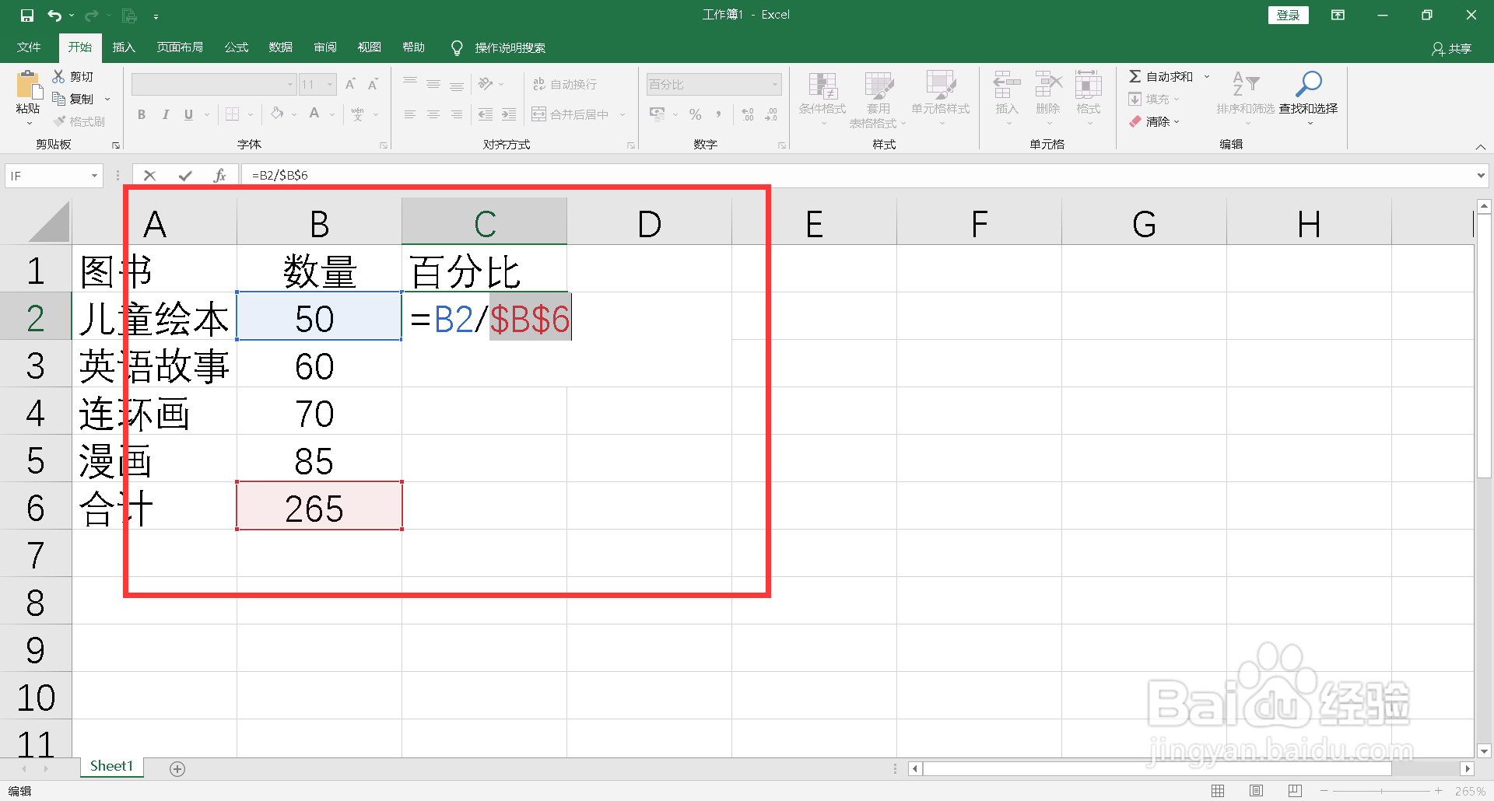This screenshot has height=801, width=1494.
Task: Switch to Page Layout view icon
Action: (x=1256, y=791)
